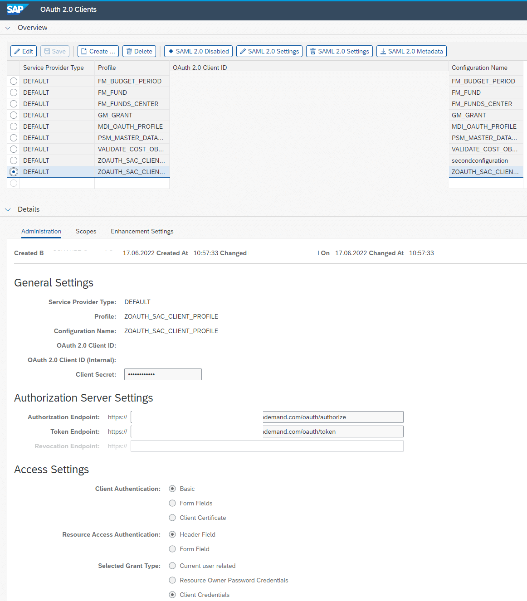Select Header Field resource access authentication
The image size is (527, 601).
(172, 534)
